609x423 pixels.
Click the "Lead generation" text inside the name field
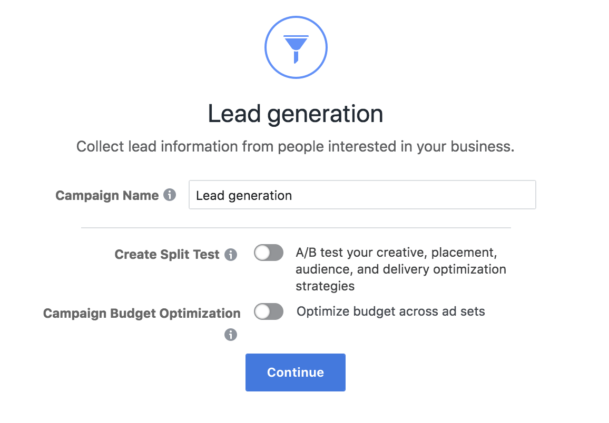244,196
